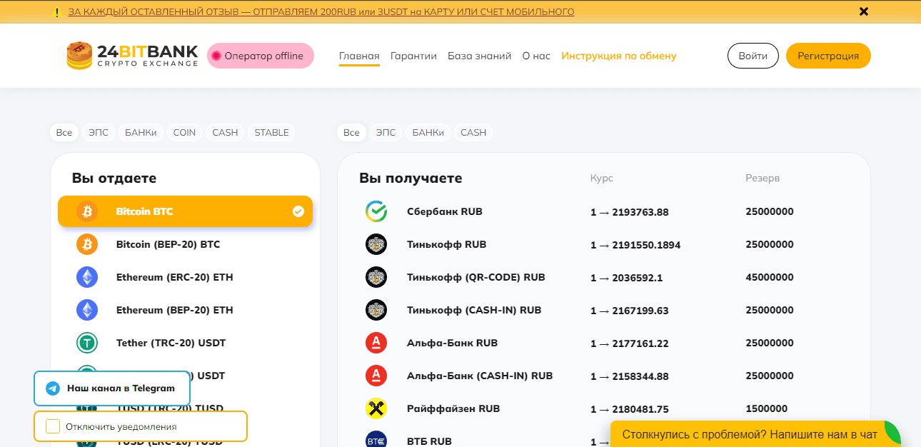Screen dimensions: 921x447
Task: Select the Райффайзен RUB yellow icon
Action: [x=376, y=408]
